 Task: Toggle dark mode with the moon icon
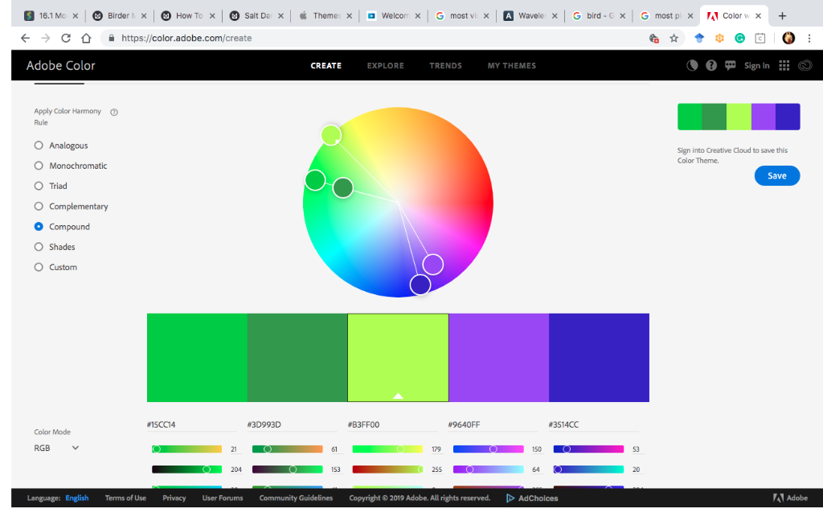(692, 65)
